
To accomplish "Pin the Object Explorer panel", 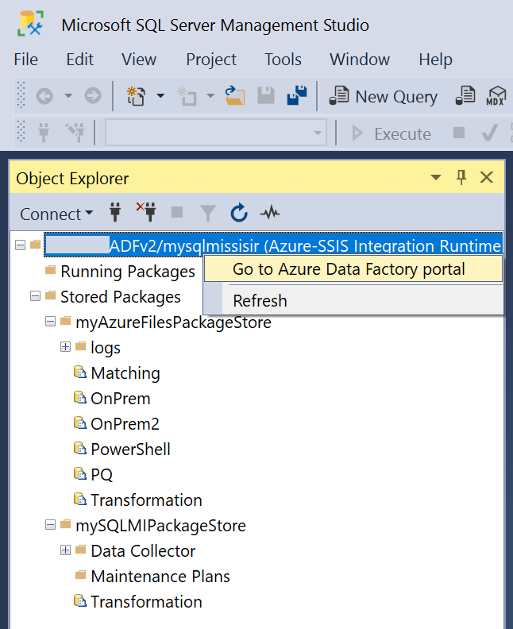I will pos(461,178).
